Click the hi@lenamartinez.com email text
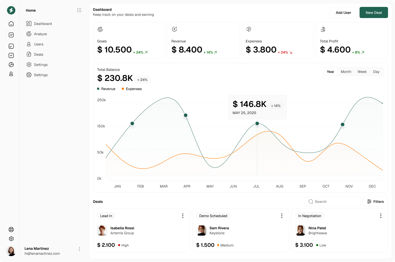The width and height of the screenshot is (395, 262). tap(42, 254)
